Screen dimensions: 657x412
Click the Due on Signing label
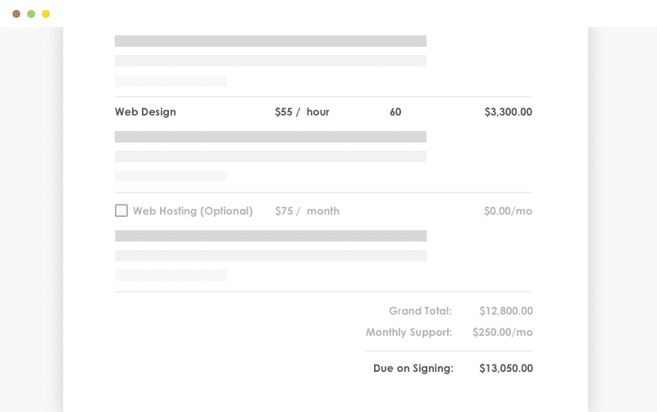pyautogui.click(x=413, y=368)
